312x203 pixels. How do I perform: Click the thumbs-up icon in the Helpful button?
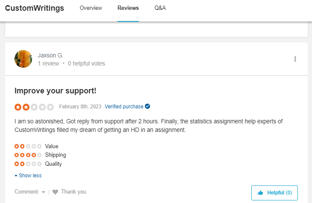coord(260,193)
